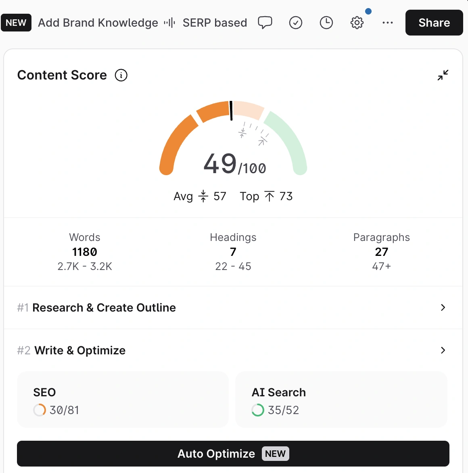Run Auto Optimize

pos(233,454)
